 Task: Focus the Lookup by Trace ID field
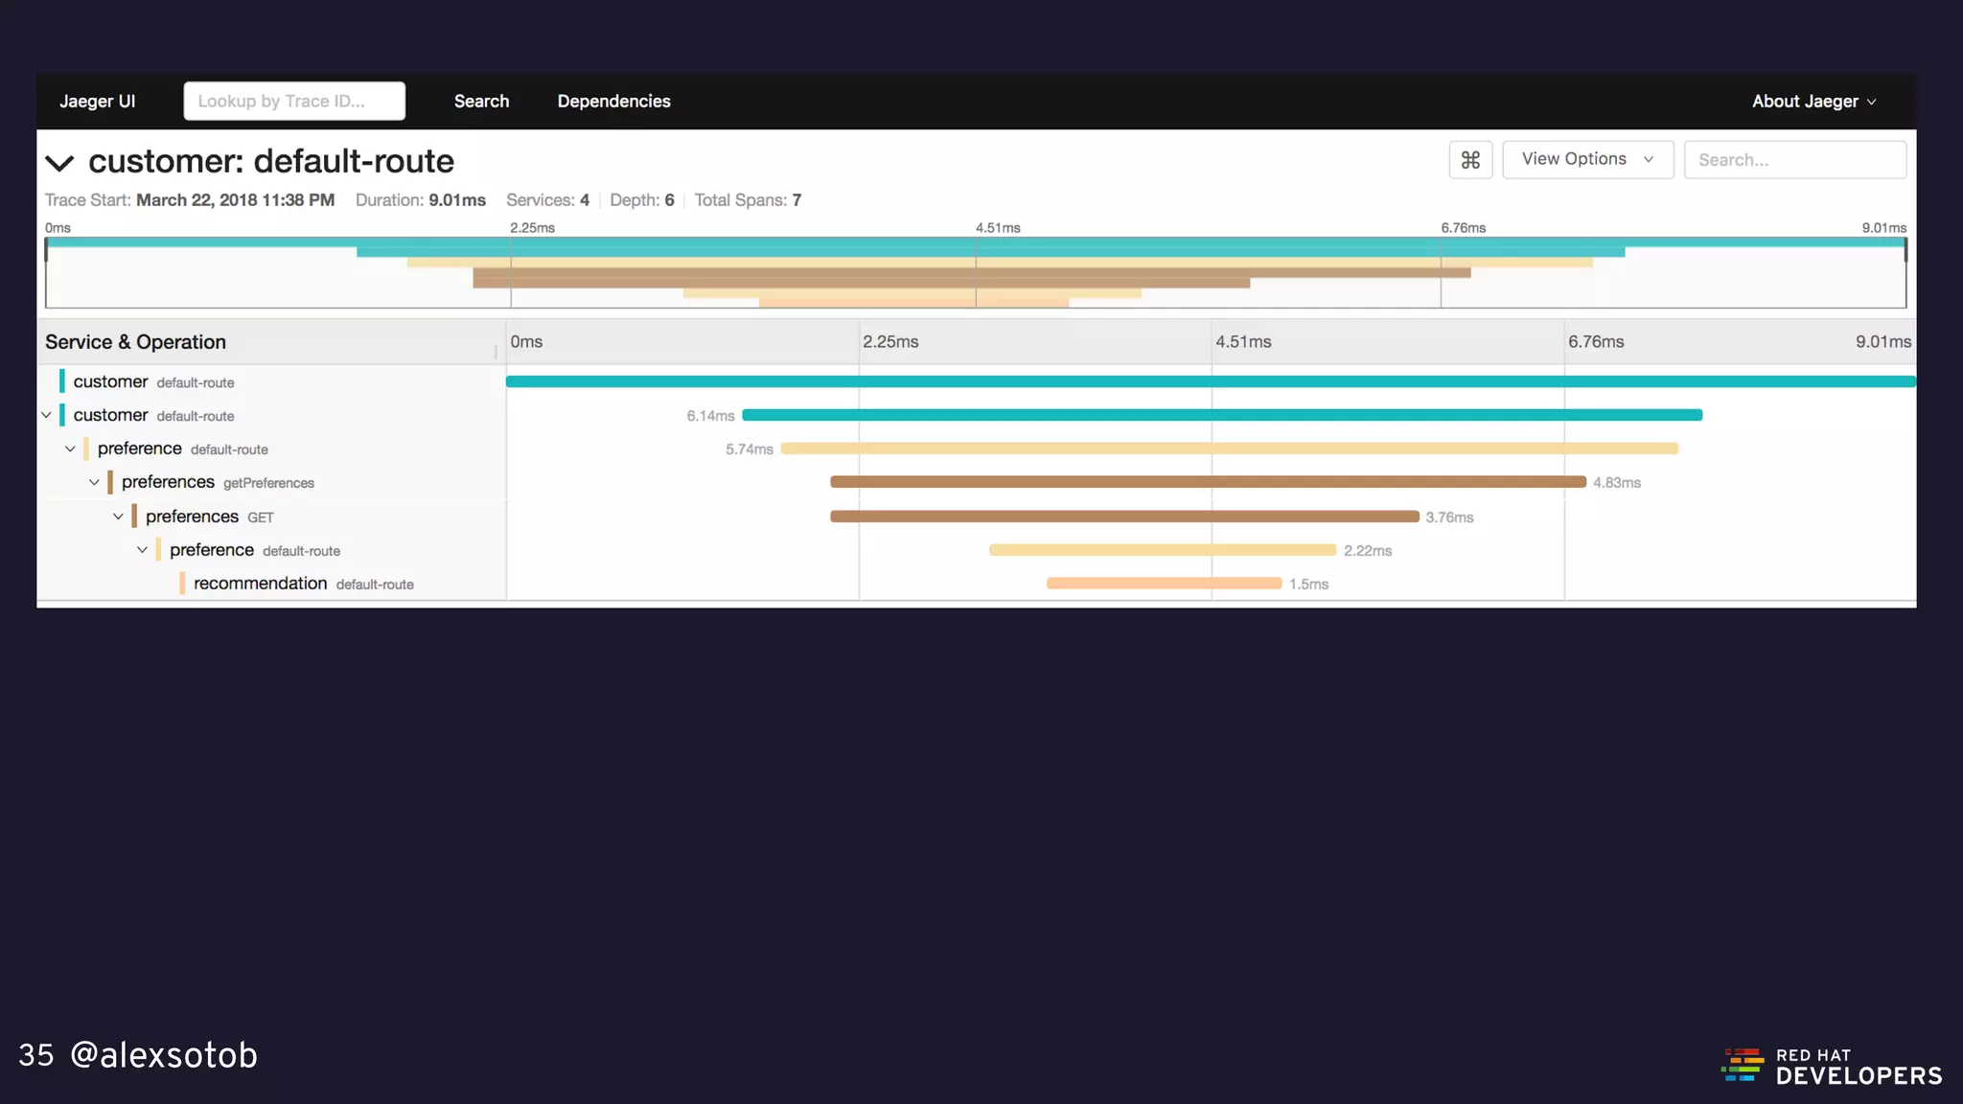pos(294,102)
